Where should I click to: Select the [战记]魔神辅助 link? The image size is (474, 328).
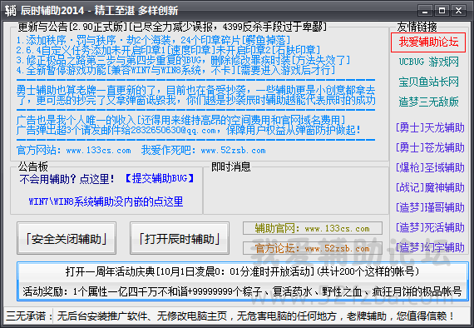click(430, 187)
